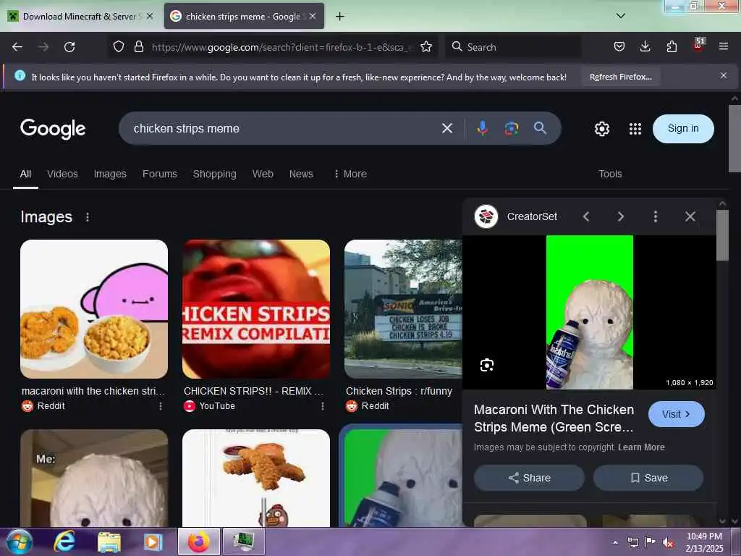Save the previewed image
Screen dimensions: 741x556
click(648, 478)
